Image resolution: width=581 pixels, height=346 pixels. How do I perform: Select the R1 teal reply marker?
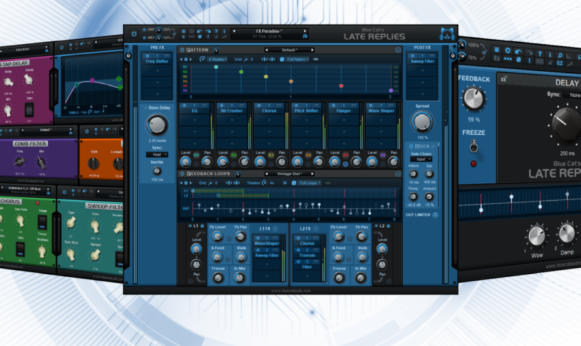[x=216, y=67]
